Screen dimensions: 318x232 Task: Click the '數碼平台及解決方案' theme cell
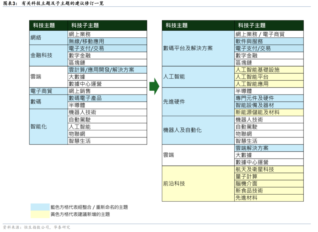click(198, 49)
